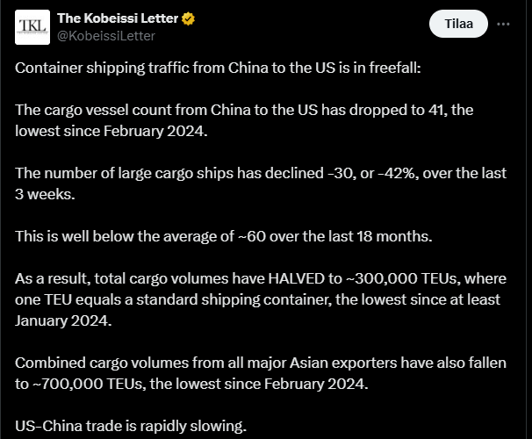This screenshot has height=439, width=532.
Task: Click the '3 weeks' text
Action: click(x=46, y=194)
